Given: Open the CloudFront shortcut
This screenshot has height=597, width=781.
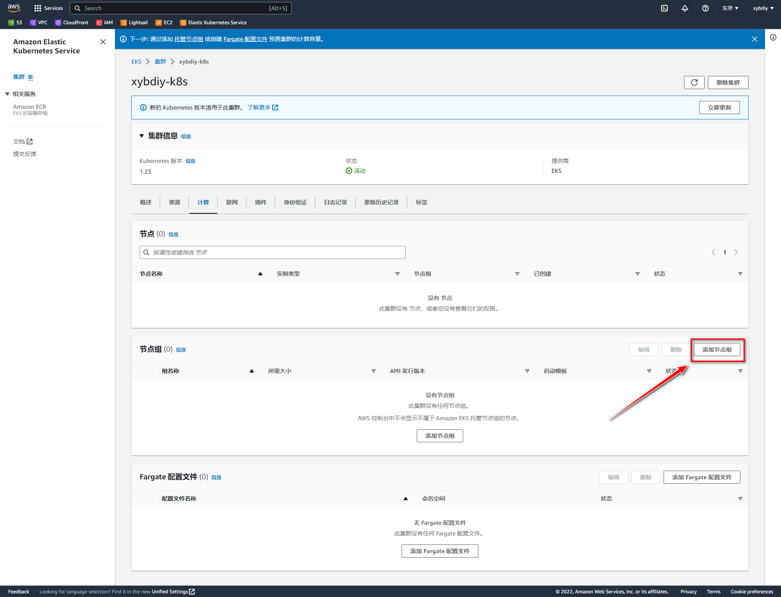Looking at the screenshot, I should pyautogui.click(x=71, y=23).
